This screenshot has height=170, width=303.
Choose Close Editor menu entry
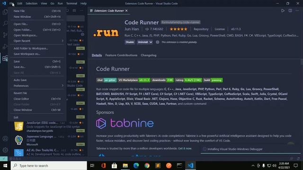[x=37, y=99]
